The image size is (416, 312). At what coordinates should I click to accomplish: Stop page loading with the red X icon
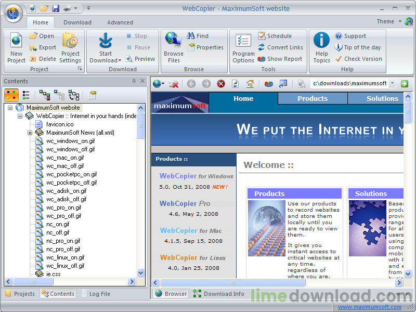[220, 83]
